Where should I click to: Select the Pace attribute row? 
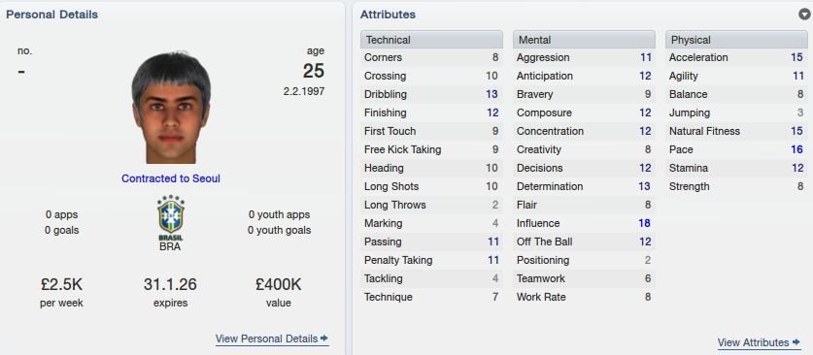[x=736, y=149]
